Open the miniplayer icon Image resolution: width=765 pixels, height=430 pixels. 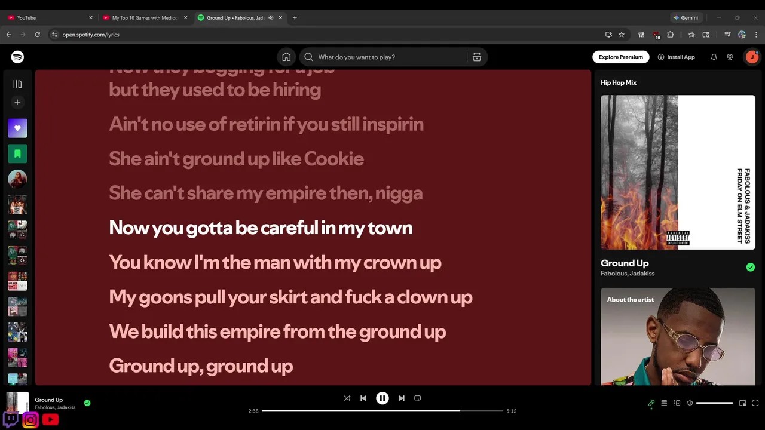click(x=743, y=403)
